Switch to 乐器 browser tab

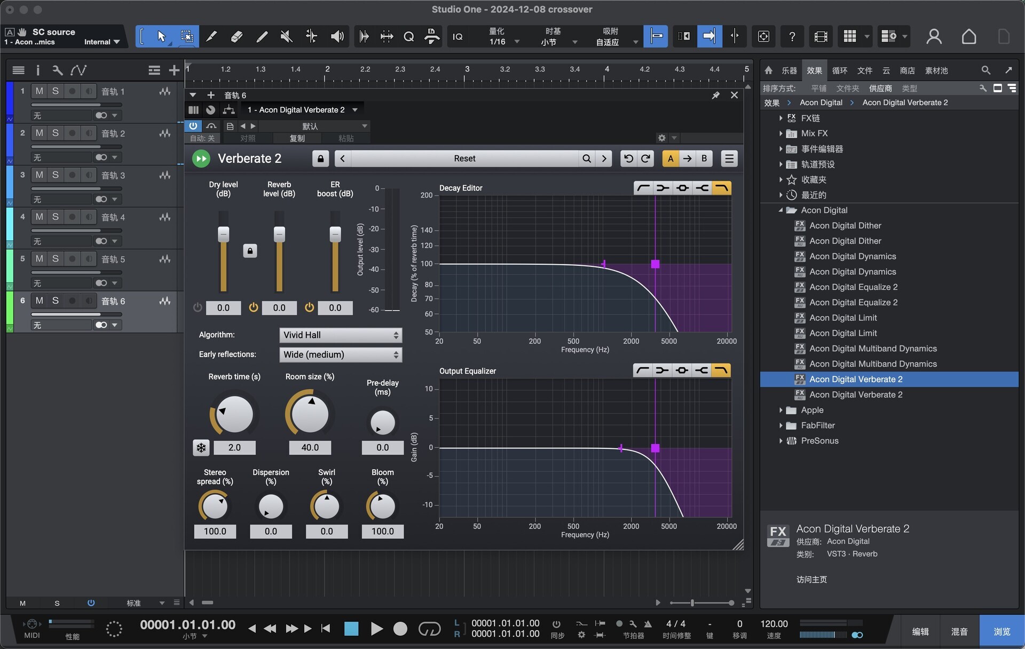tap(789, 70)
